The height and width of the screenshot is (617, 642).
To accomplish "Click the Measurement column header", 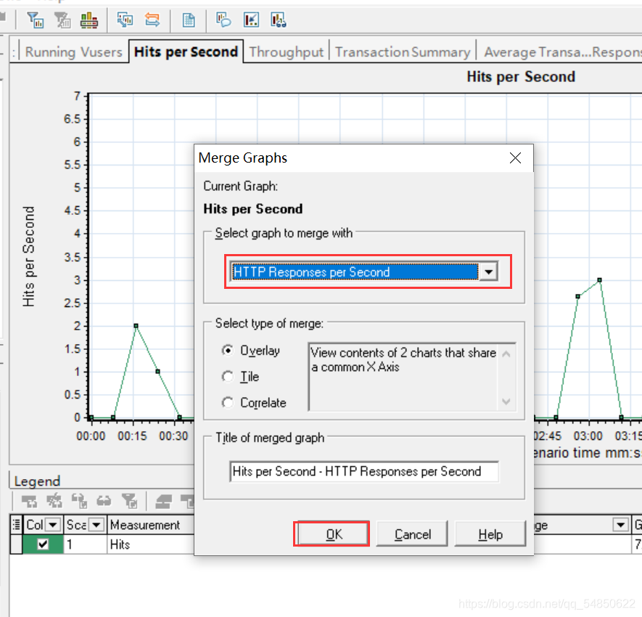I will click(150, 524).
